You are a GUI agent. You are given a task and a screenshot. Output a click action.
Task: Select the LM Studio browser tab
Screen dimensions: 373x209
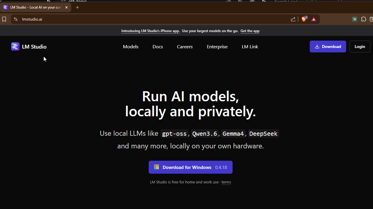pyautogui.click(x=36, y=7)
